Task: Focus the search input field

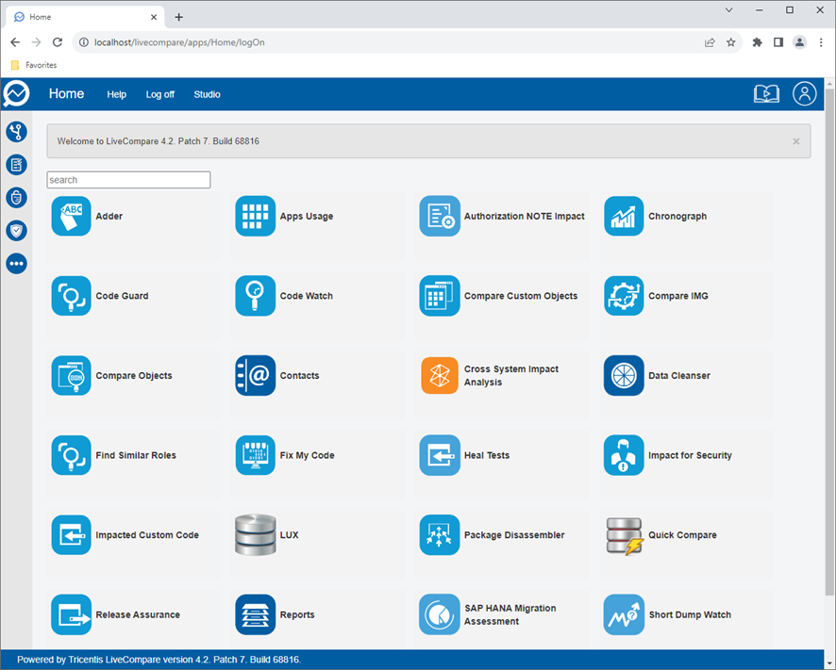Action: tap(128, 179)
